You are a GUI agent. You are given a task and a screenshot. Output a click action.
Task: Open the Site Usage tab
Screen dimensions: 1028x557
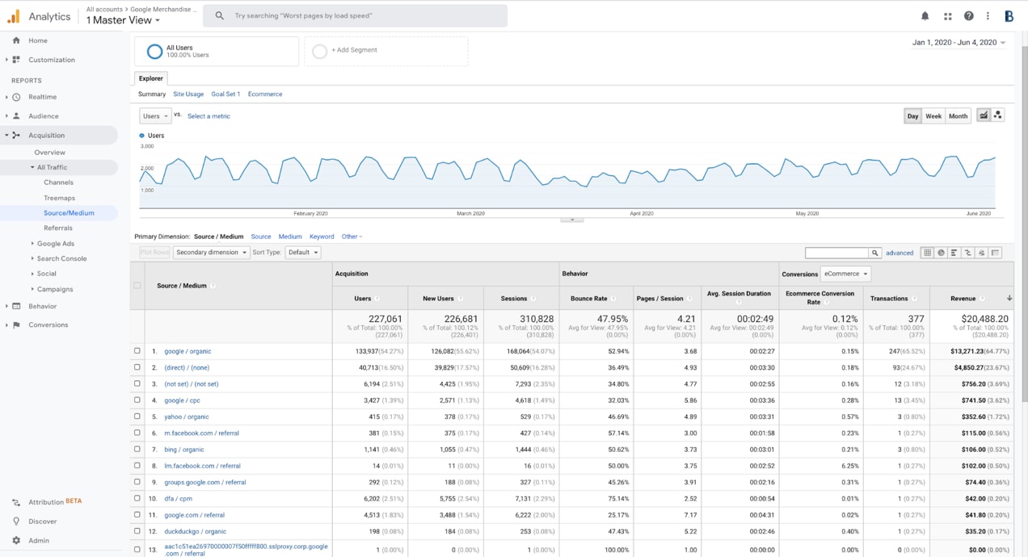coord(188,94)
